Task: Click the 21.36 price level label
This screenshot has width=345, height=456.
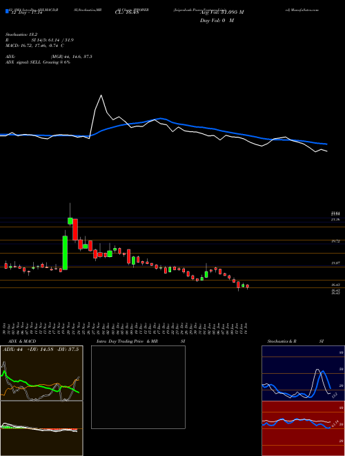Action: [x=335, y=220]
